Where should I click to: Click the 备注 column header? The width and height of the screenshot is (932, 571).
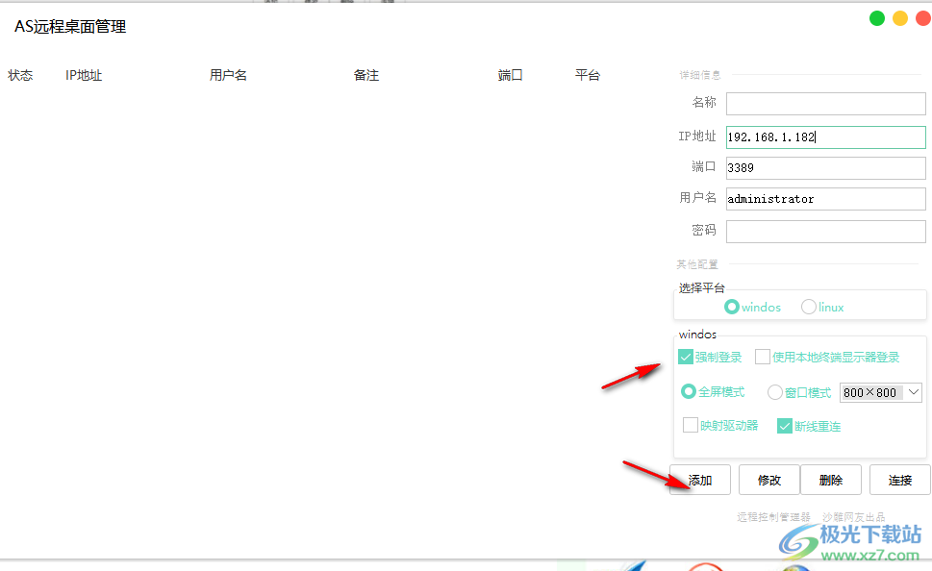pos(366,75)
